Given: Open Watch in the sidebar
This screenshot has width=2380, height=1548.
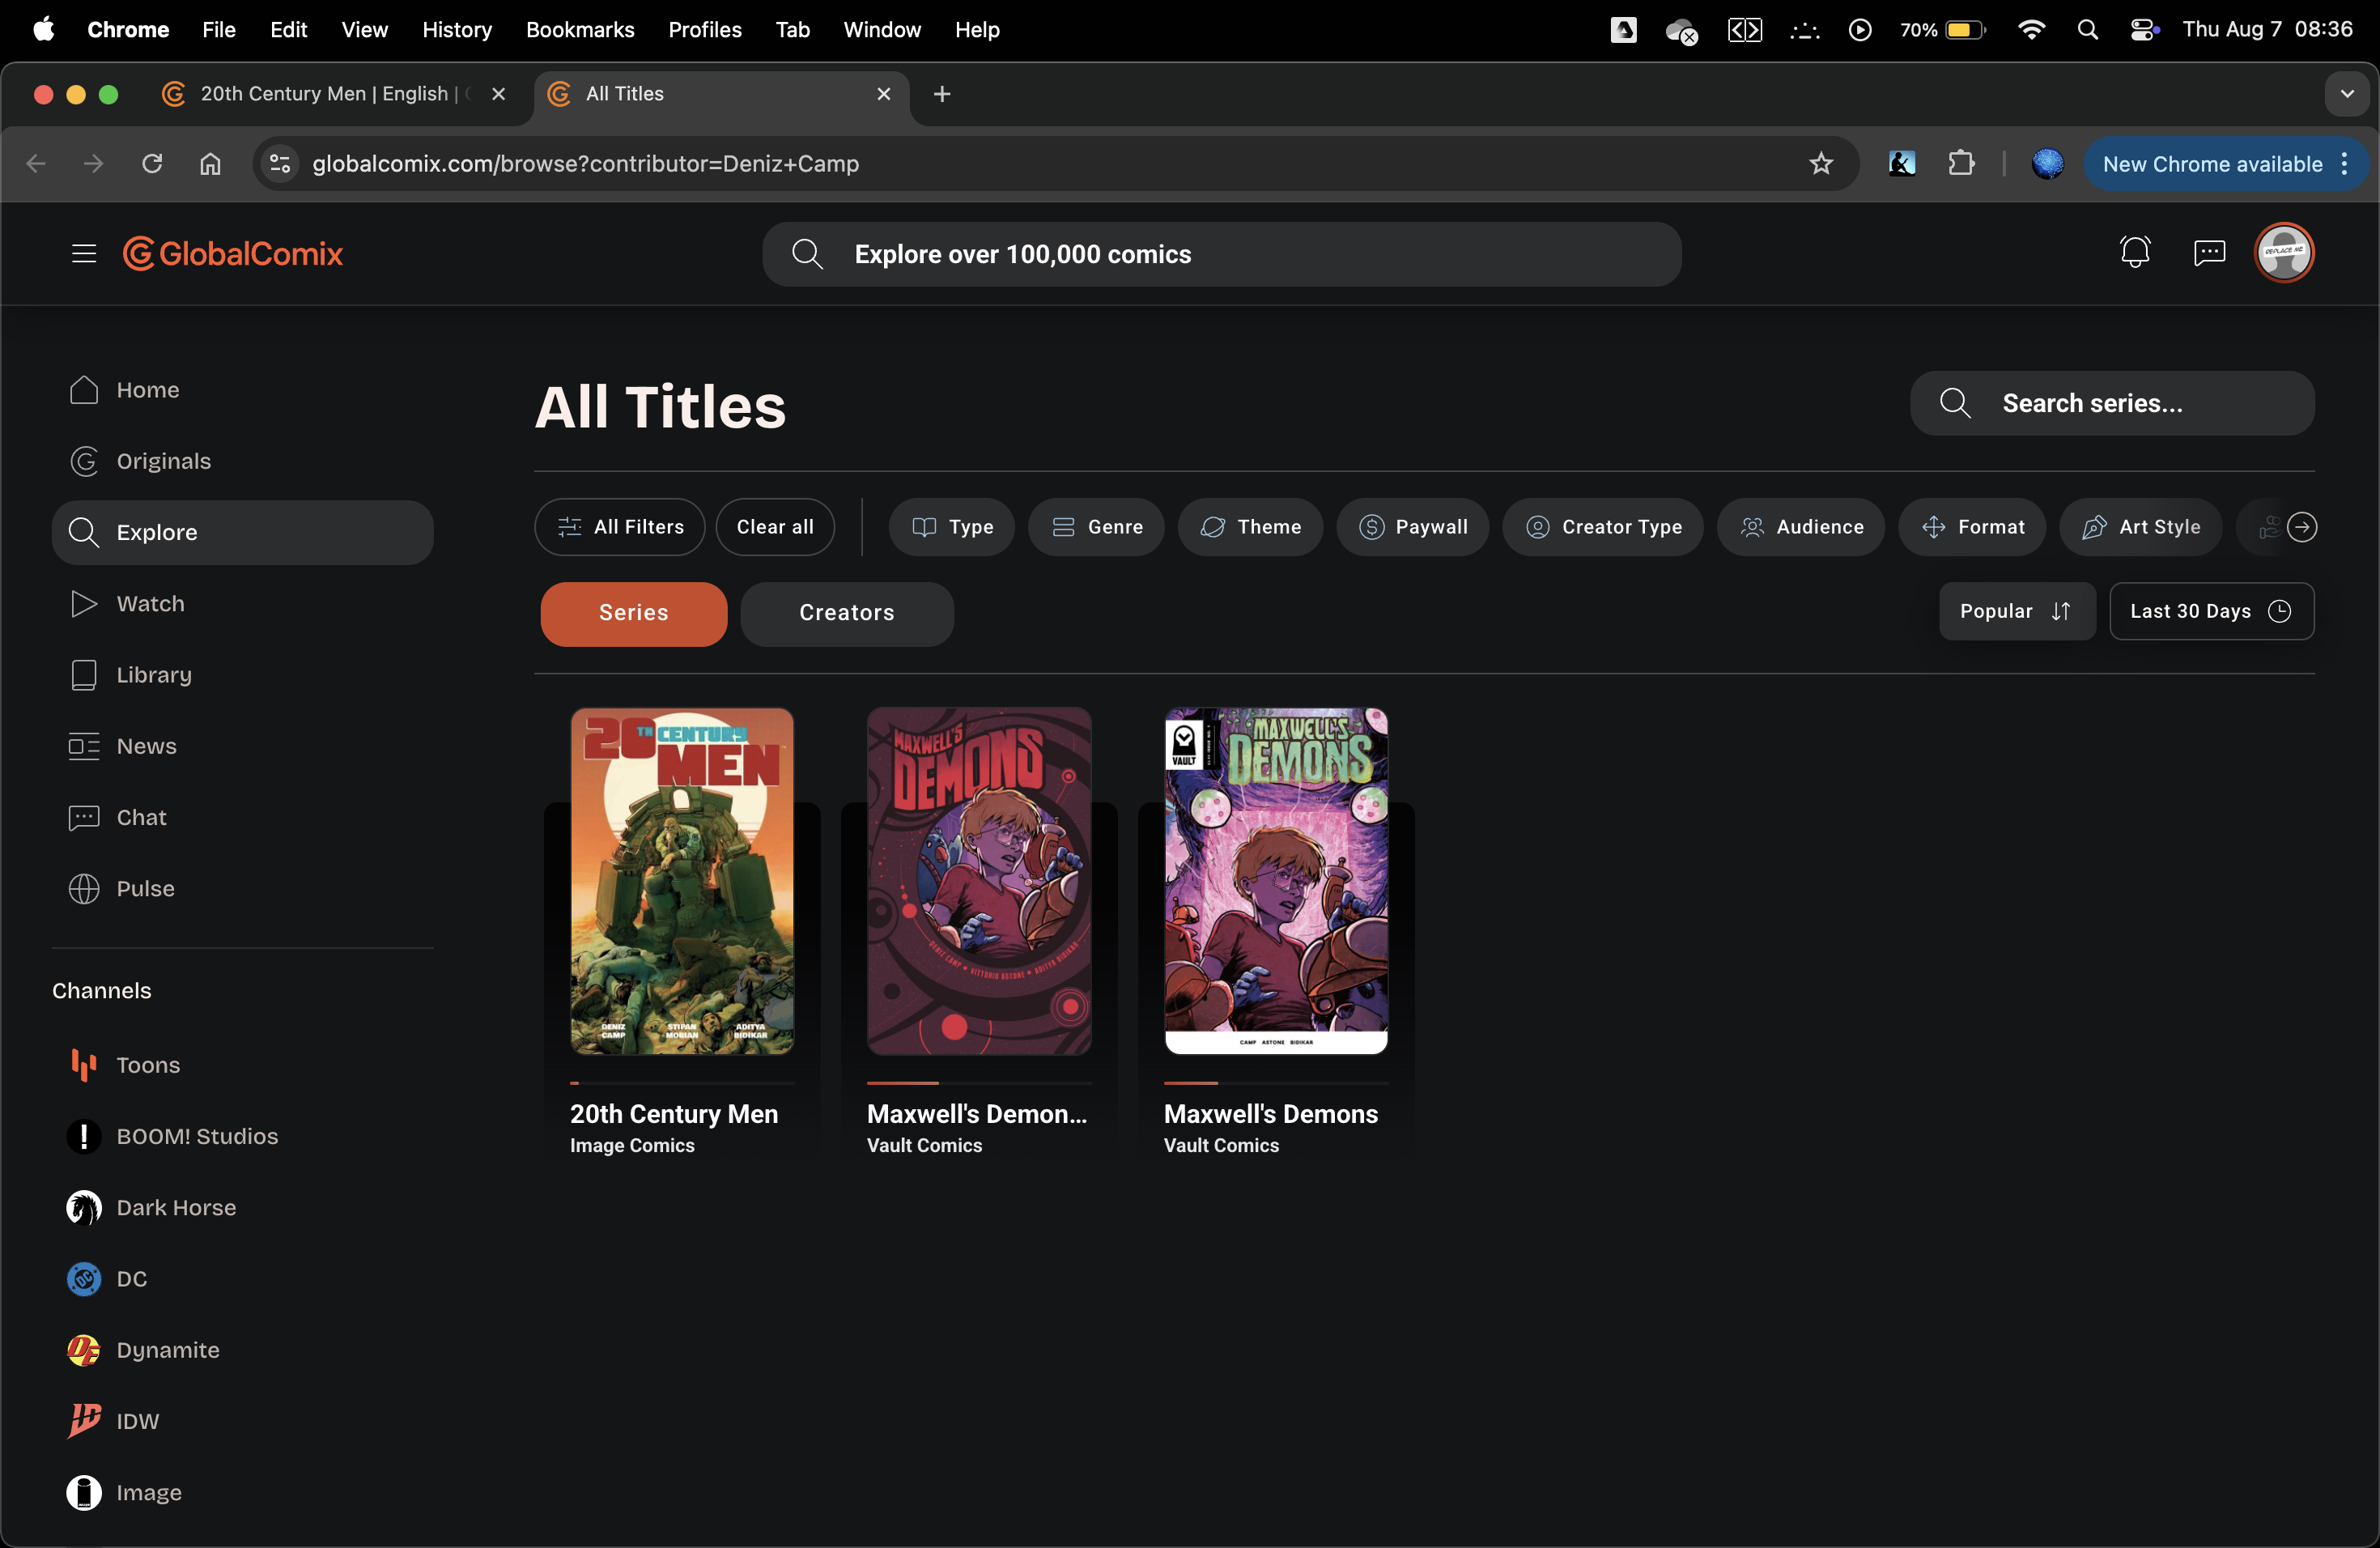Looking at the screenshot, I should [242, 604].
